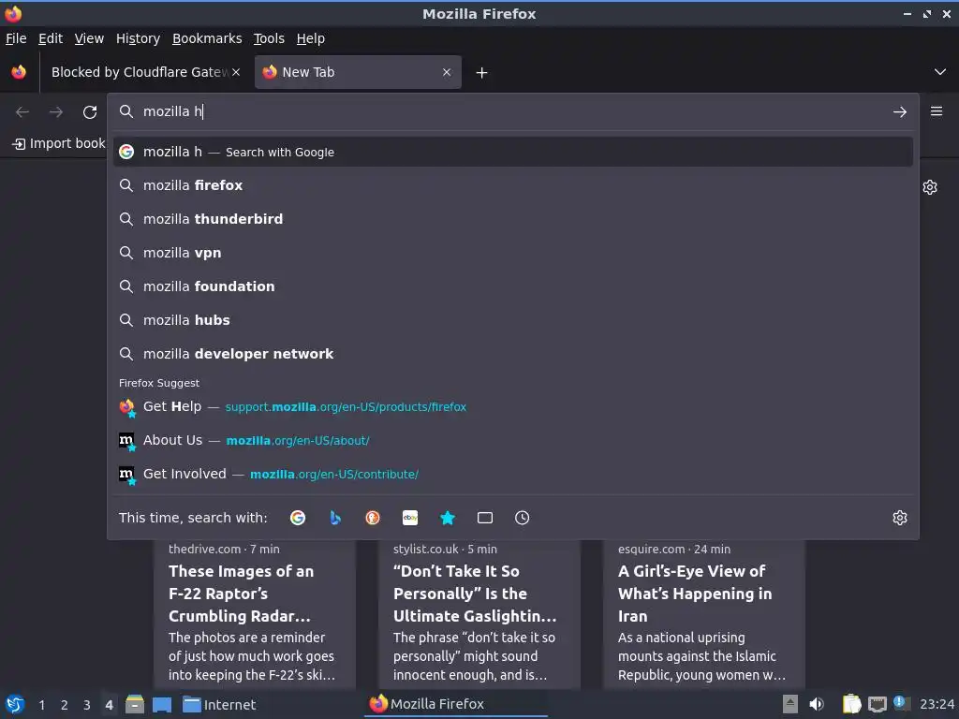Click the update notification tray icon
959x719 pixels.
point(902,703)
